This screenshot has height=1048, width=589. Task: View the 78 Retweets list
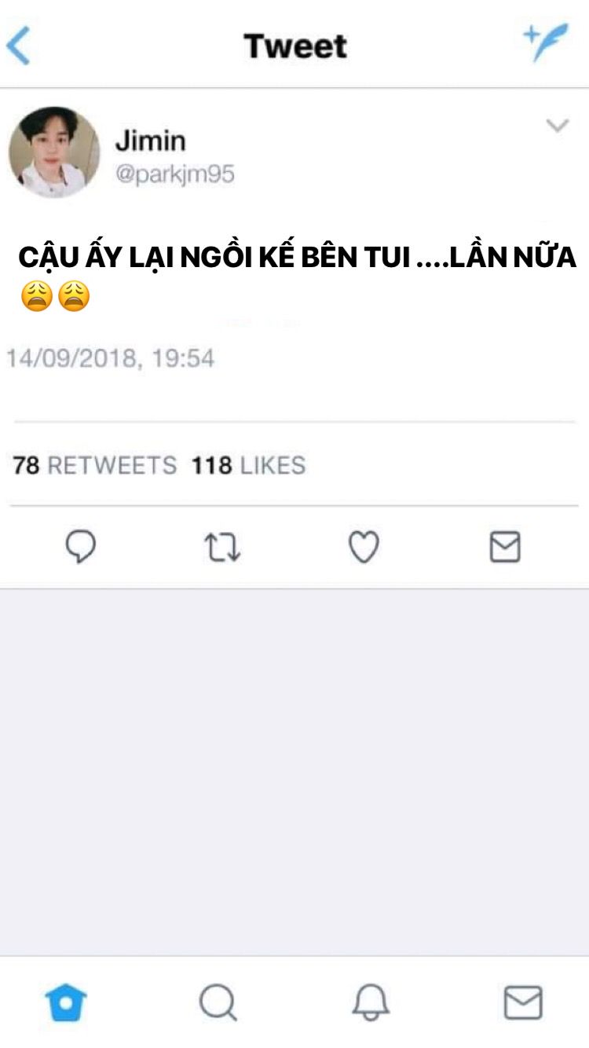coord(95,465)
